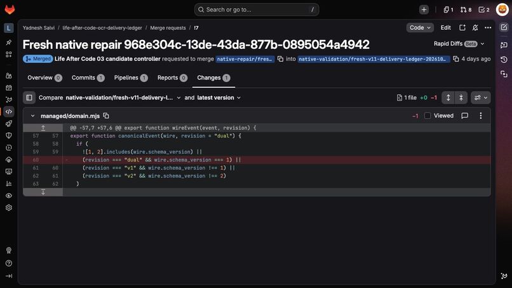Screen dimensions: 512x288
Task: Toggle notifications bell for merge request
Action: [475, 28]
